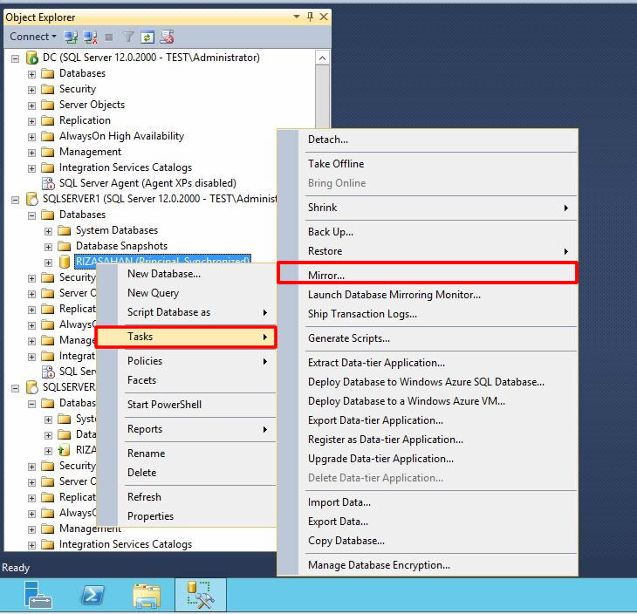Open PowerShell from the taskbar
637x614 pixels.
pos(92,595)
